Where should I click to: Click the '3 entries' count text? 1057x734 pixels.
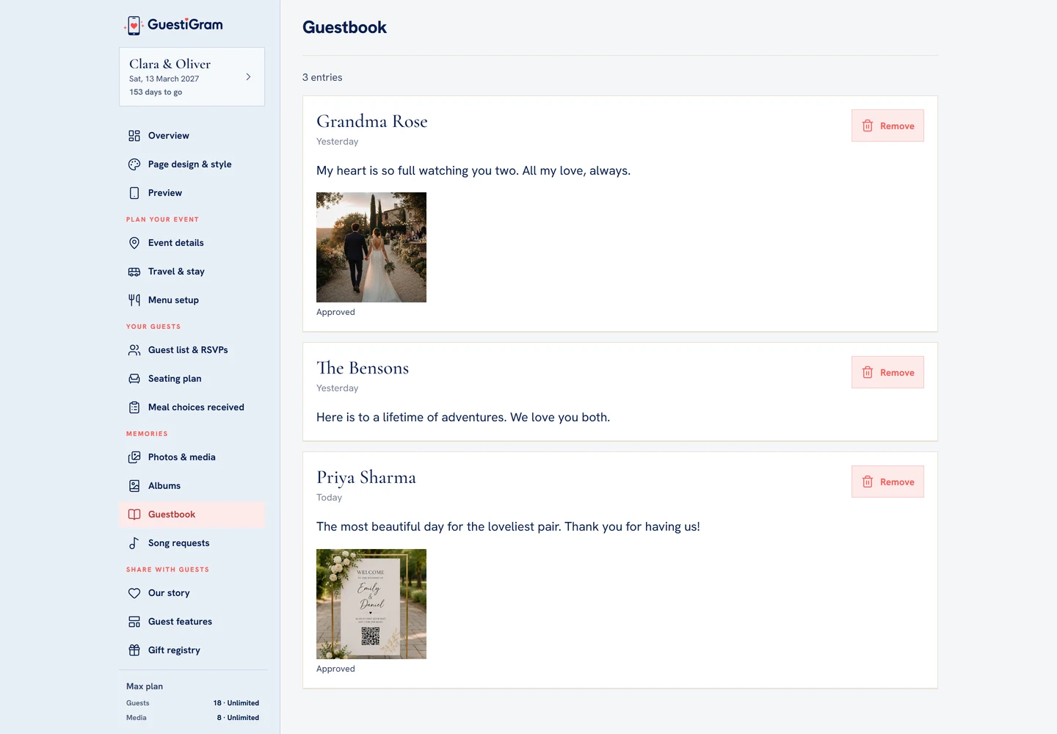(322, 78)
